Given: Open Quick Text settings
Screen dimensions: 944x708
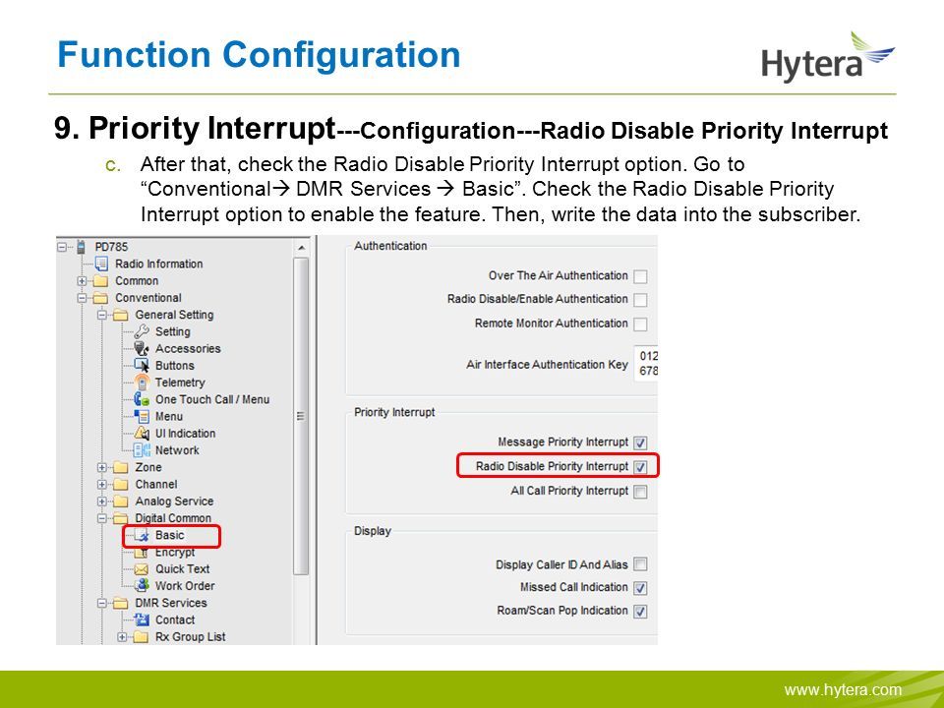Looking at the screenshot, I should pos(183,569).
